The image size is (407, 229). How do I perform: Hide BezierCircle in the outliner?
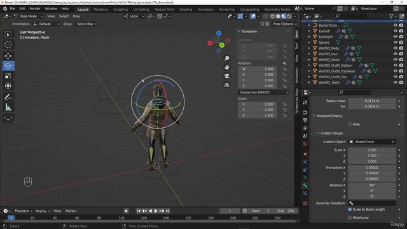pyautogui.click(x=396, y=25)
